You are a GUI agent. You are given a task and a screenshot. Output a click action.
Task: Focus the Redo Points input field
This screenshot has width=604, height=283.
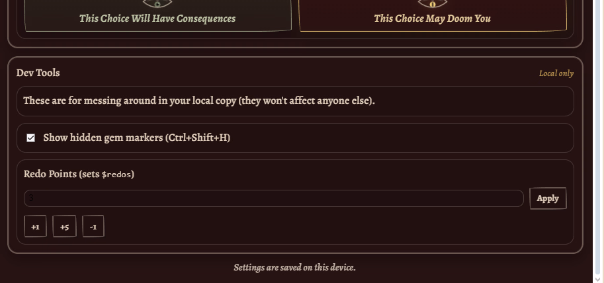(274, 198)
